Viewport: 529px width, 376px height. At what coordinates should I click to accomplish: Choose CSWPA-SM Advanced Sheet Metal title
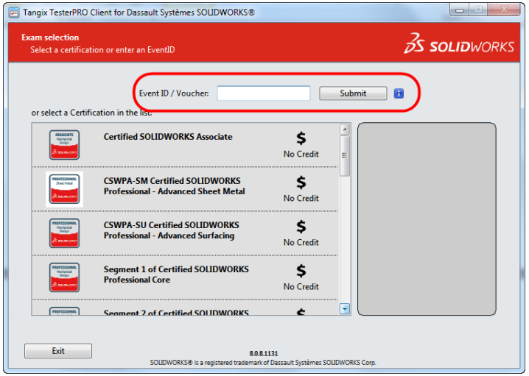(175, 186)
